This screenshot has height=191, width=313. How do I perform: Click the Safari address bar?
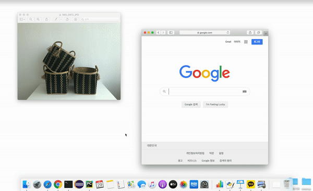(x=204, y=32)
